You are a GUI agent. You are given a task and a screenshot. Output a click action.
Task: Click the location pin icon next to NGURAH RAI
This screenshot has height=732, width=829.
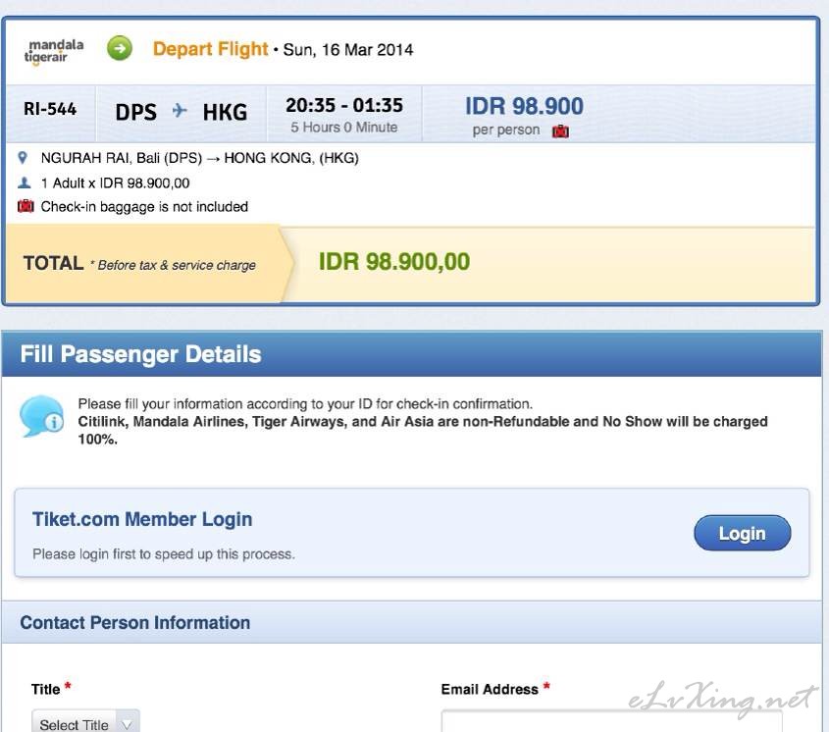tap(23, 158)
